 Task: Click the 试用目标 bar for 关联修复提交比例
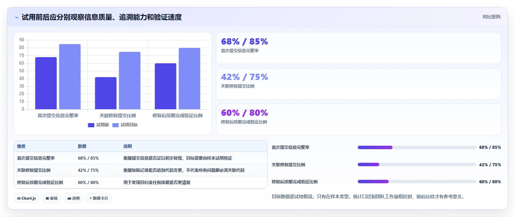point(129,80)
